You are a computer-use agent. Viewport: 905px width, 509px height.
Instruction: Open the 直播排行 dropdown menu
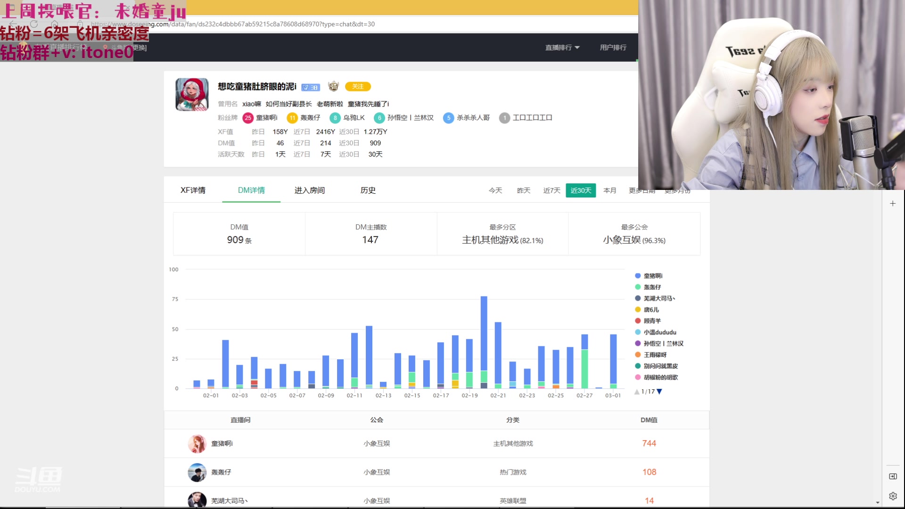(562, 48)
